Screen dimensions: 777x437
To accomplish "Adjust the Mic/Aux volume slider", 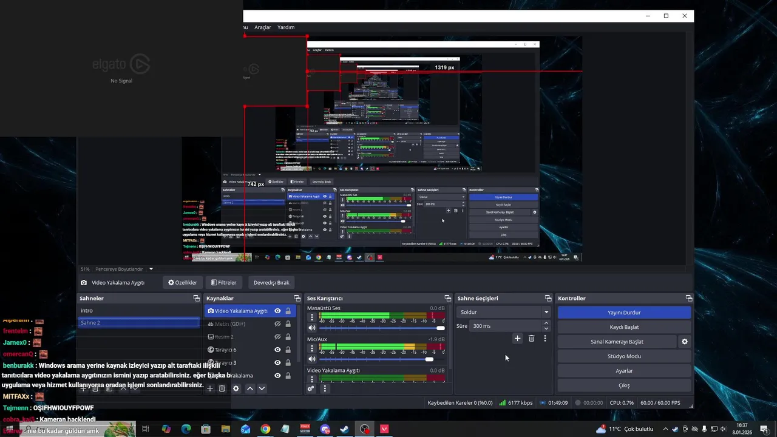I will pos(382,359).
